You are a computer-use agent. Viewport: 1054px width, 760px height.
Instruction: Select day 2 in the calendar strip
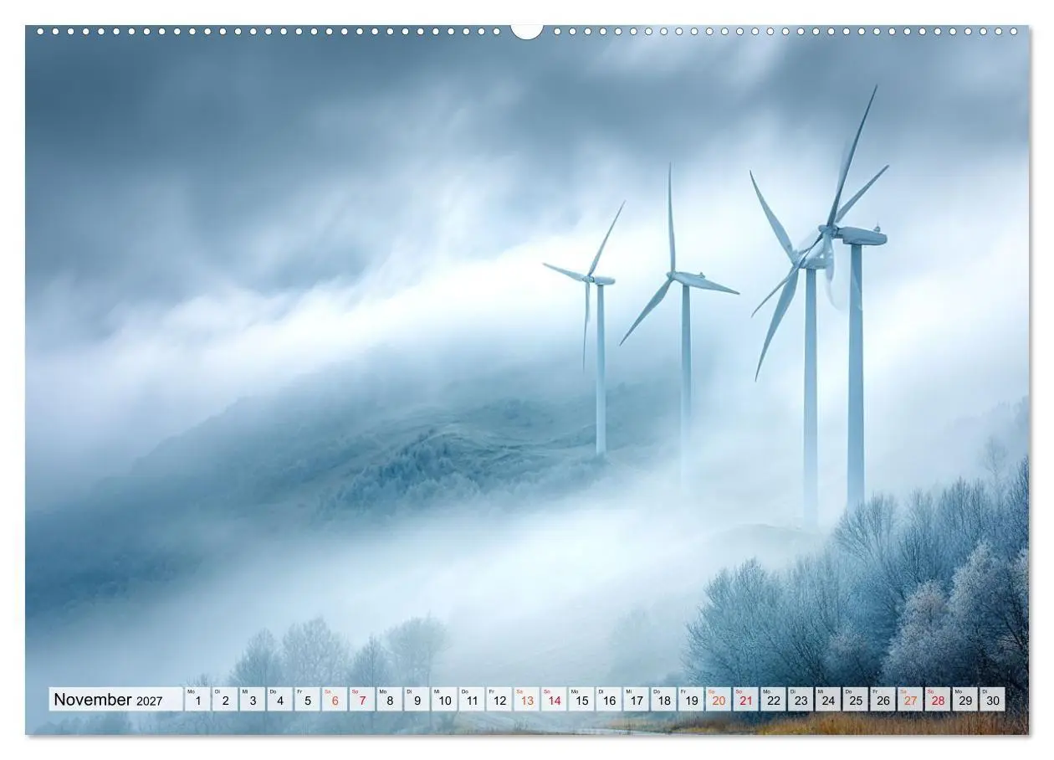(225, 700)
